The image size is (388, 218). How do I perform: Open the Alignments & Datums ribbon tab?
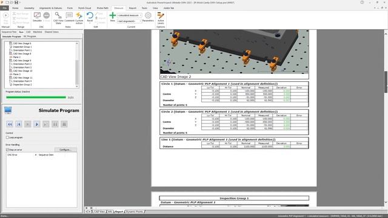(51, 8)
